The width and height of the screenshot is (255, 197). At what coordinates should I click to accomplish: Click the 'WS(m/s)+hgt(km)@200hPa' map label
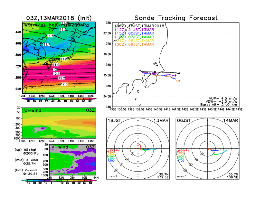click(56, 25)
